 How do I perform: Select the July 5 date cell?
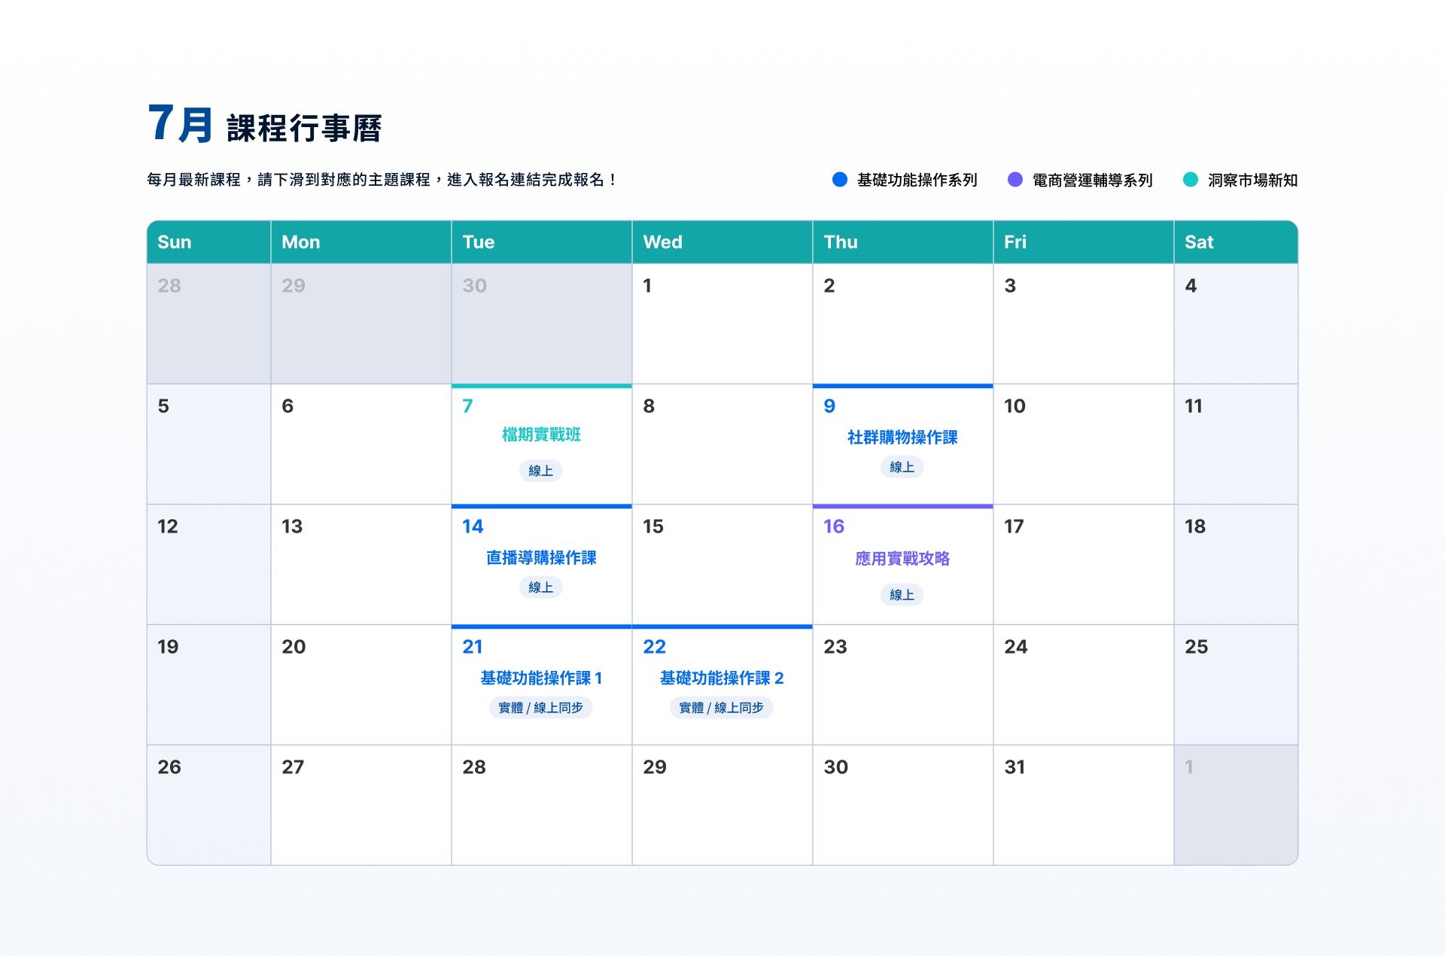[208, 444]
